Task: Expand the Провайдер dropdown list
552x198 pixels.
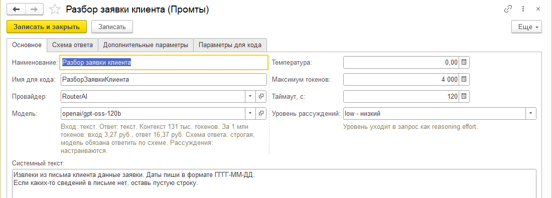Action: tap(250, 96)
